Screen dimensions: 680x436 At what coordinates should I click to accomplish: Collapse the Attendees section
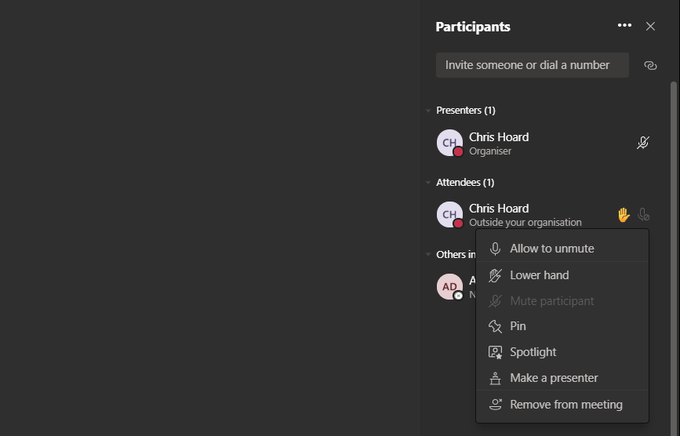click(x=428, y=183)
